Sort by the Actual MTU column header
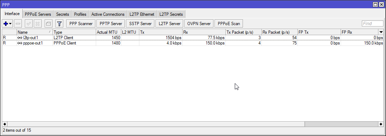The image size is (386, 136). point(109,32)
